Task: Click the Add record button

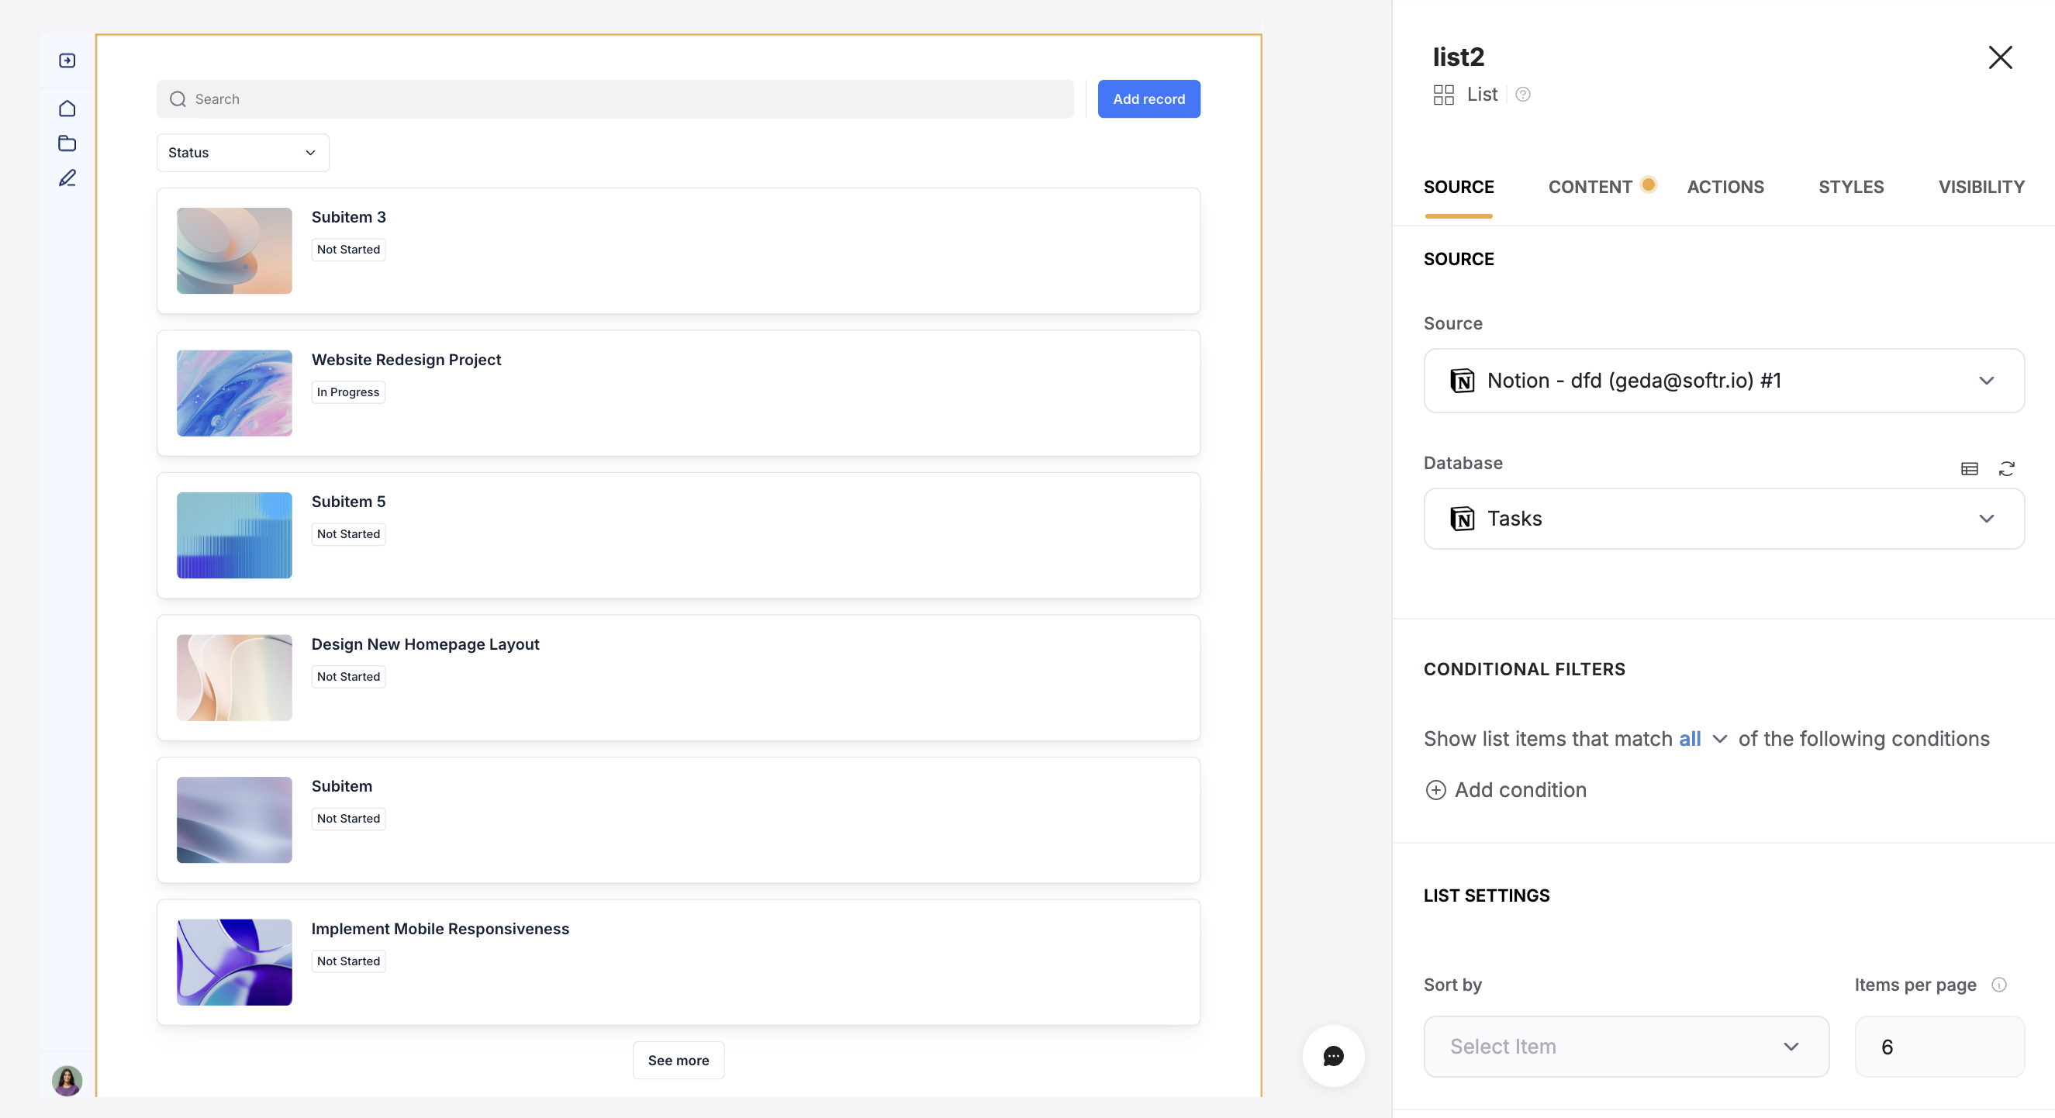Action: [x=1148, y=99]
